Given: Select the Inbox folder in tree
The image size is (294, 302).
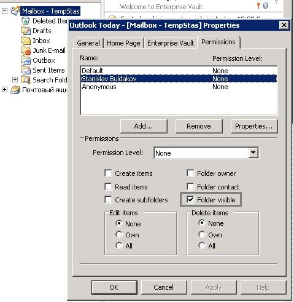Looking at the screenshot, I should (41, 41).
